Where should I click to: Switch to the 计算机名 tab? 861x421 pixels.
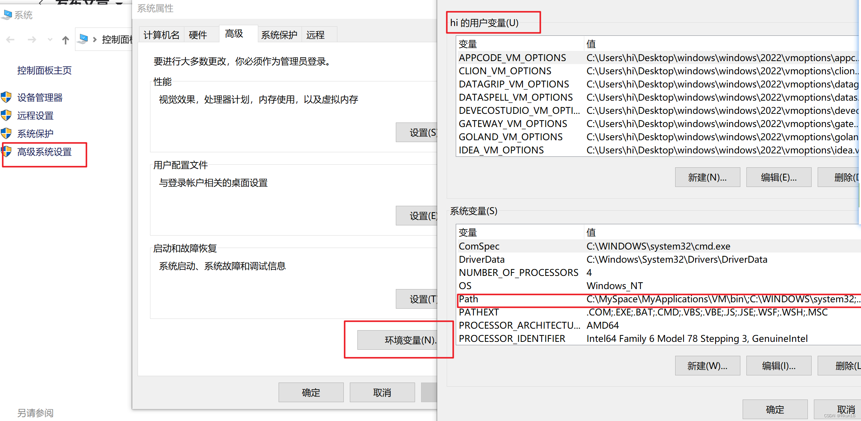click(x=161, y=35)
